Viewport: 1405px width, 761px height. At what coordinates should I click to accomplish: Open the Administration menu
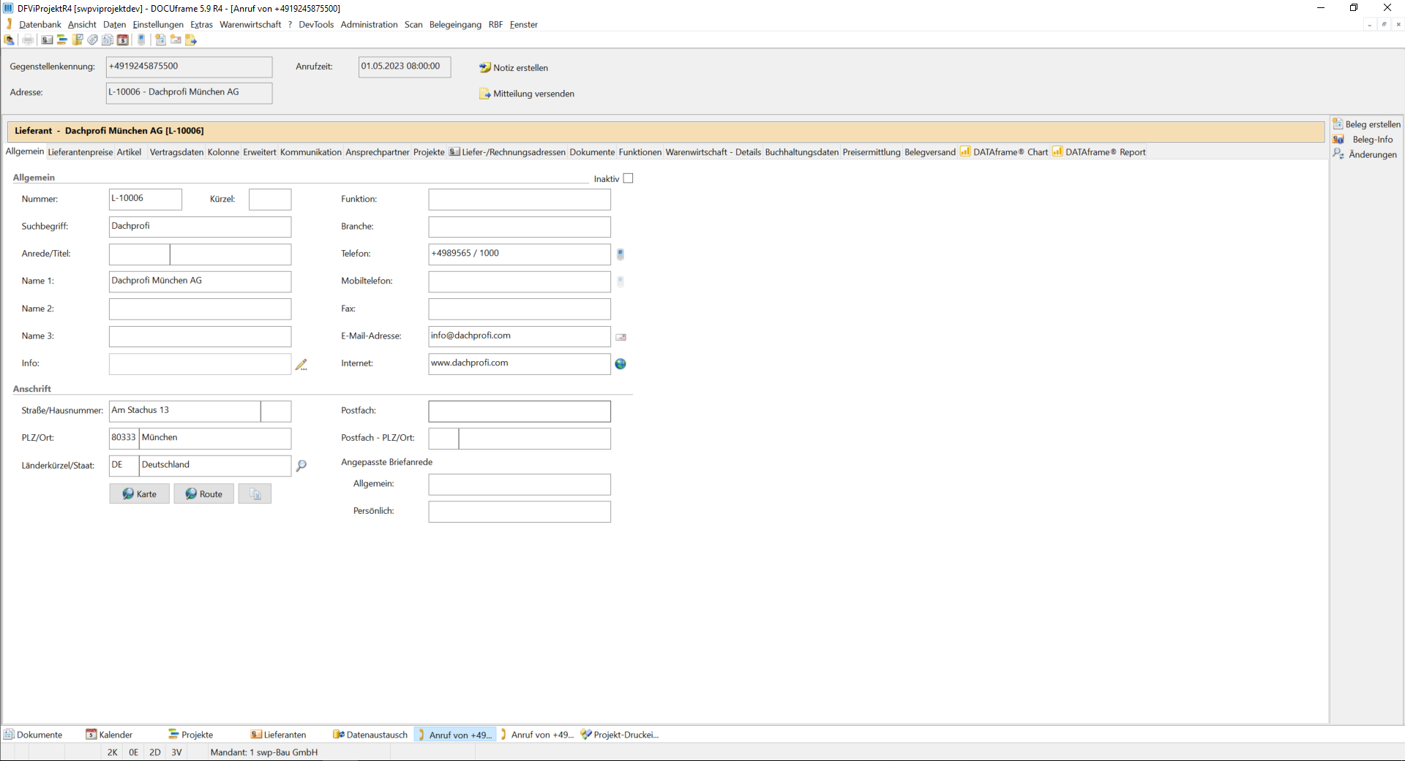click(369, 24)
